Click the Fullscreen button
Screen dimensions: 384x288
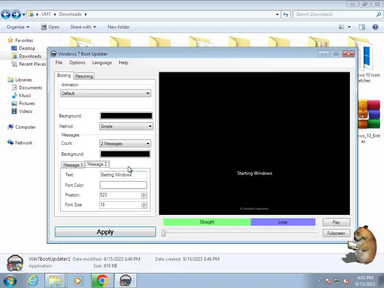336,233
